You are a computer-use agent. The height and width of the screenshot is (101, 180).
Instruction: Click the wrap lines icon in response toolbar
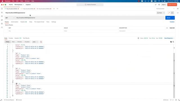click(x=41, y=42)
